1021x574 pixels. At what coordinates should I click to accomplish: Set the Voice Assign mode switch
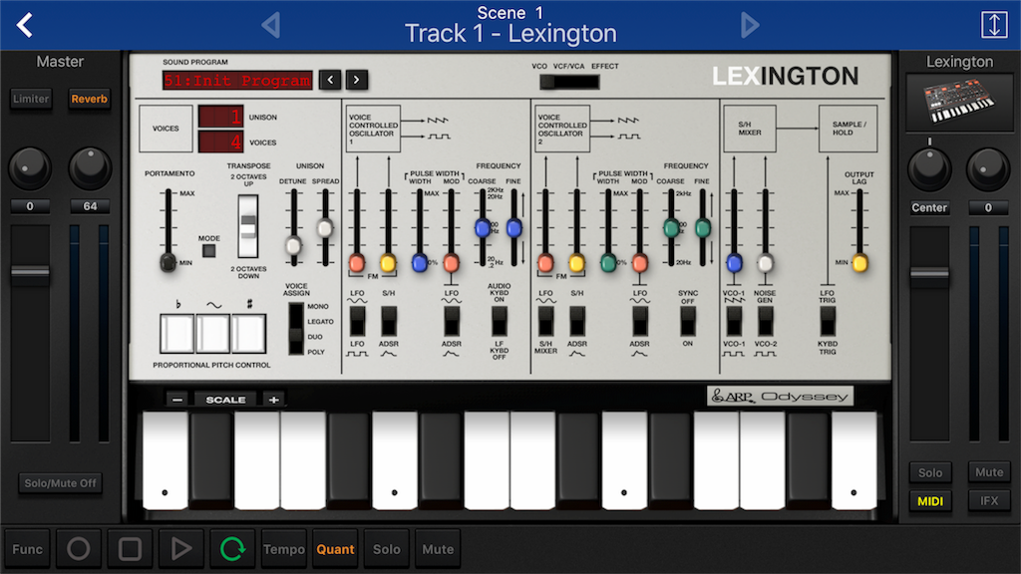coord(296,329)
